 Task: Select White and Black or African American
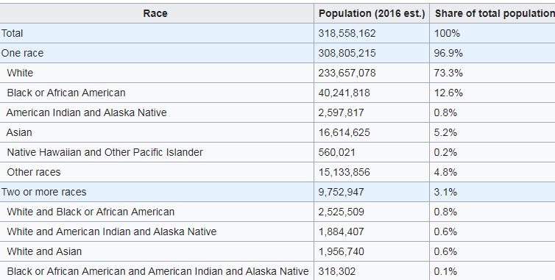[x=91, y=212]
